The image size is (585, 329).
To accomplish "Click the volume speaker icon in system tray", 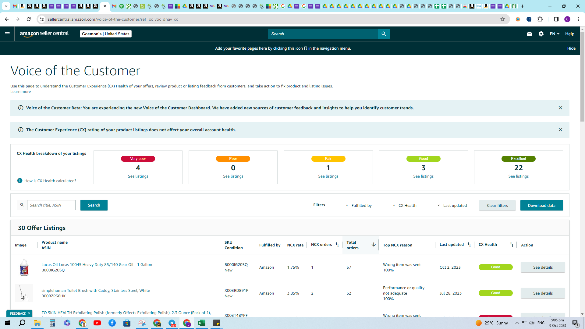I will click(532, 323).
